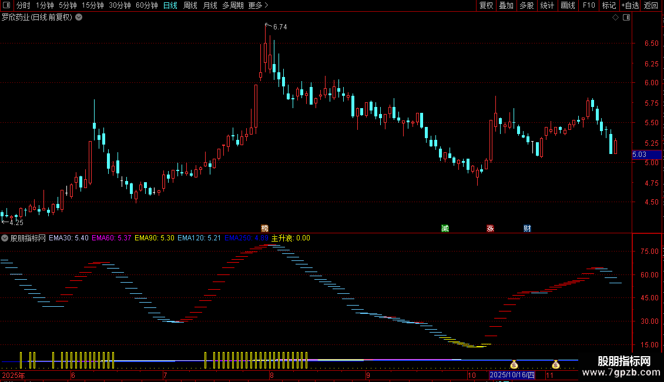Click the November money bag signal icon
Viewport: 664px width, 382px height.
click(556, 364)
